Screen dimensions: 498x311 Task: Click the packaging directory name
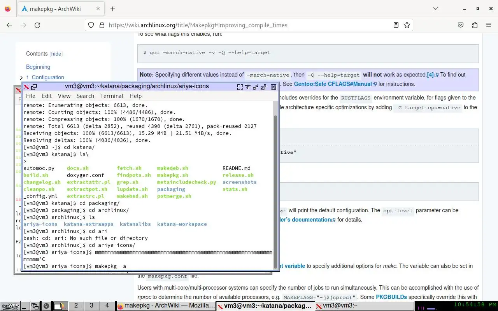(x=171, y=189)
